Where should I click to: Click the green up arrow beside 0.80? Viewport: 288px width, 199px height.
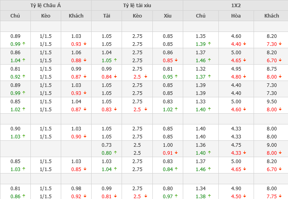pyautogui.click(x=115, y=152)
